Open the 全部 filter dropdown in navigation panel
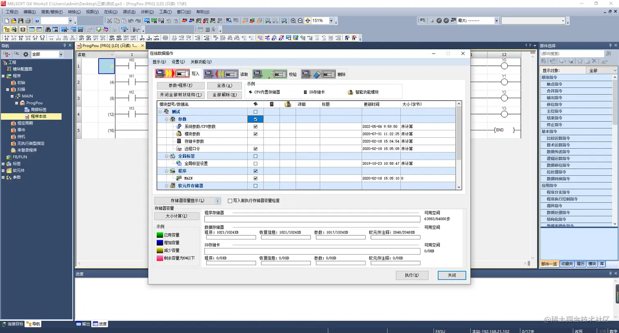The height and width of the screenshot is (333, 619). pyautogui.click(x=61, y=54)
